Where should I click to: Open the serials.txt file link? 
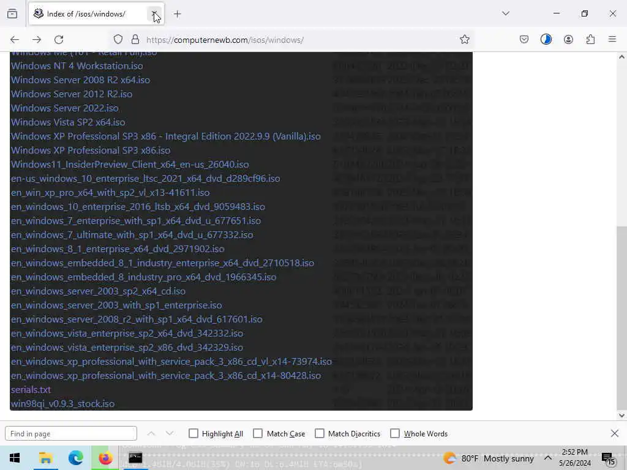click(x=31, y=390)
